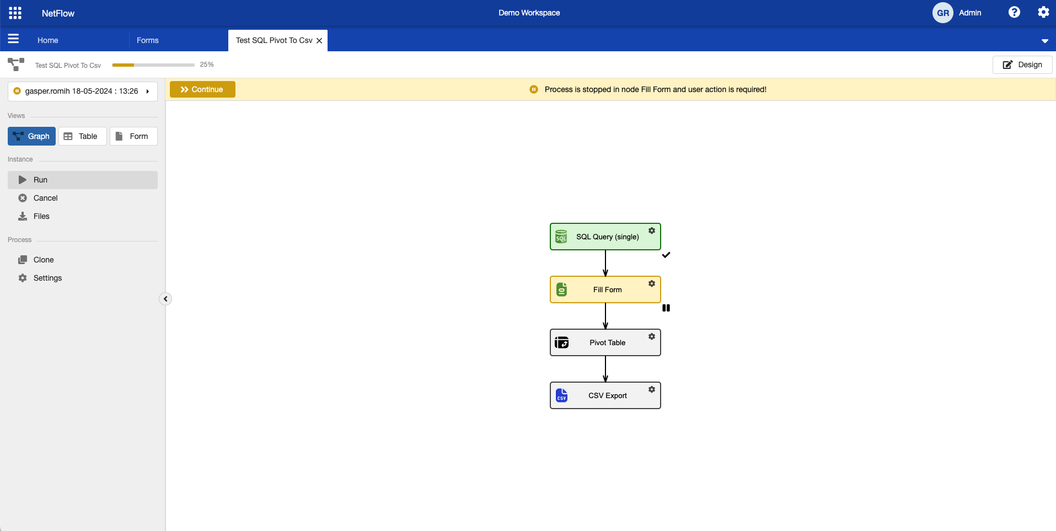Switch to the Table view
This screenshot has width=1056, height=531.
coord(82,136)
